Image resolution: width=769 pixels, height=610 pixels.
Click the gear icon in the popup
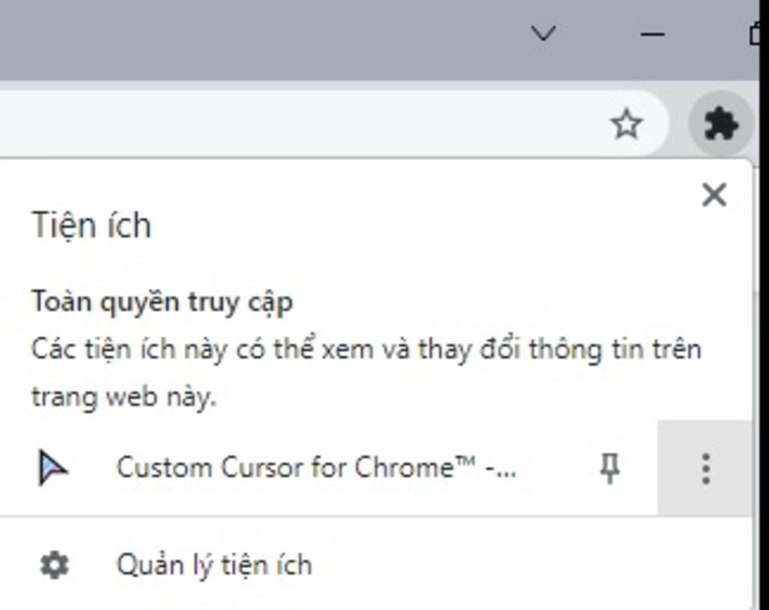coord(54,565)
